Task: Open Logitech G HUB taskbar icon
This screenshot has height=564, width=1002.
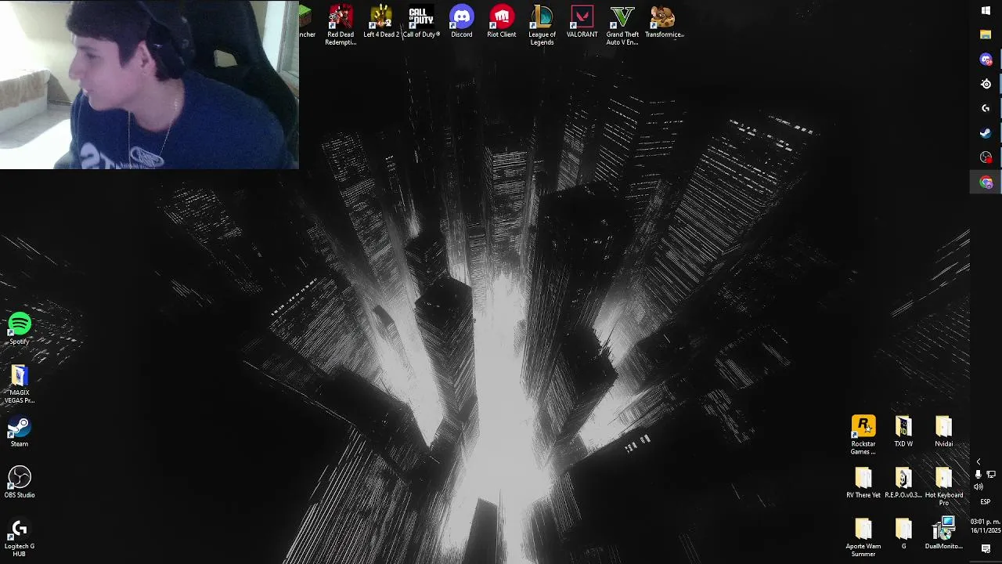Action: [986, 108]
